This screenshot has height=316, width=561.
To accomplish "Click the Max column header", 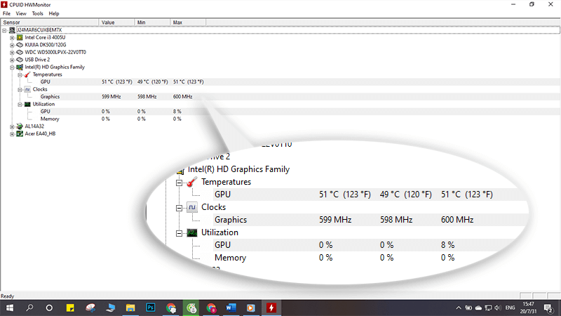I will tap(188, 22).
